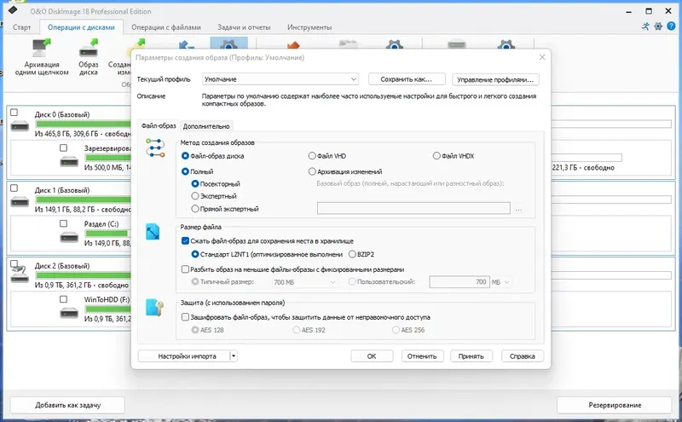
Task: Click the Диск 2 green usage bar
Action: pyautogui.click(x=84, y=275)
